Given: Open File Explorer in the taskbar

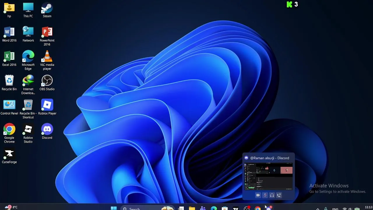Looking at the screenshot, I should pos(192,208).
